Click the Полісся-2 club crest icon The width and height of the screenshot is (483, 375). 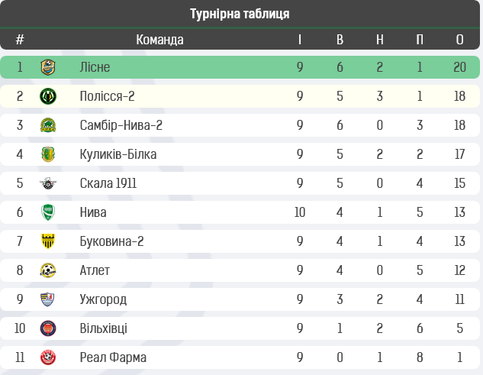(x=48, y=96)
